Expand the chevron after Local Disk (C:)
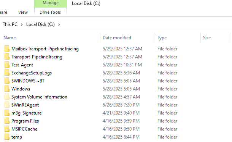Screen dimensions: 232x142 pyautogui.click(x=59, y=24)
